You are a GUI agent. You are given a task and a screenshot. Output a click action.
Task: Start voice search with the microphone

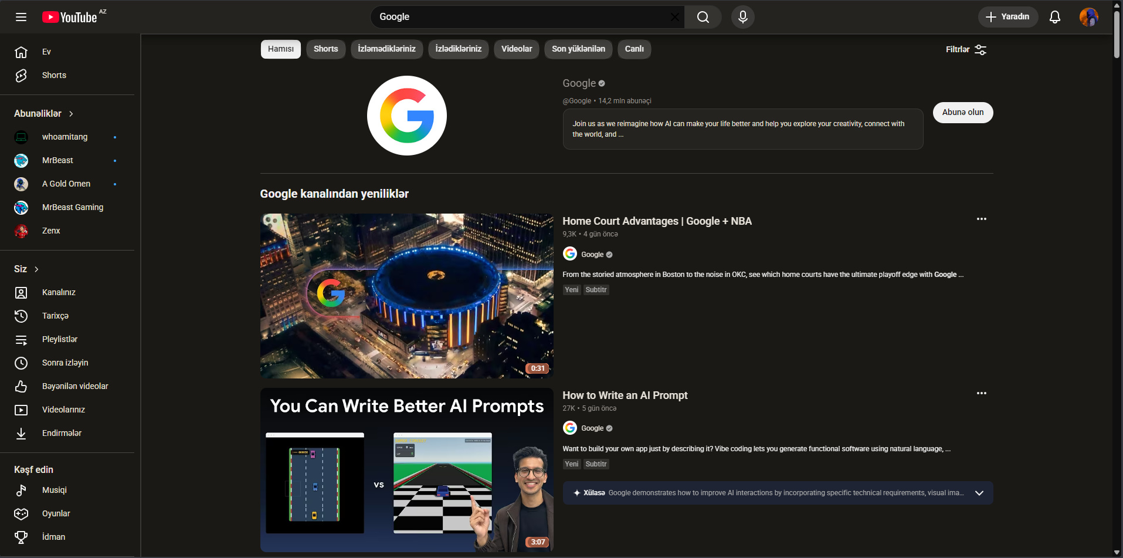pos(743,17)
